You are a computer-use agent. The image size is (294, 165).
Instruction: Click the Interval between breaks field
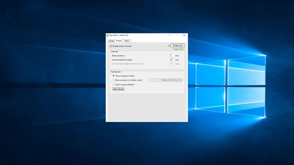coord(172,60)
